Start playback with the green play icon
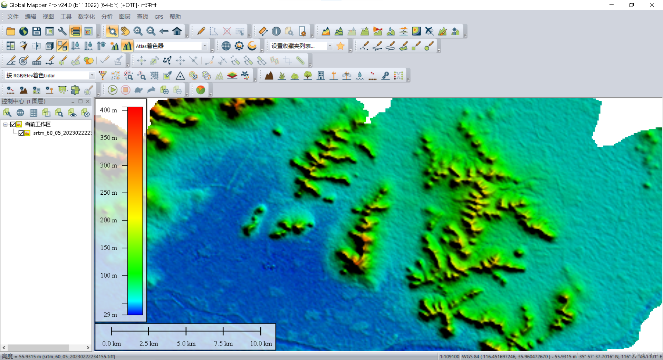 pyautogui.click(x=113, y=90)
